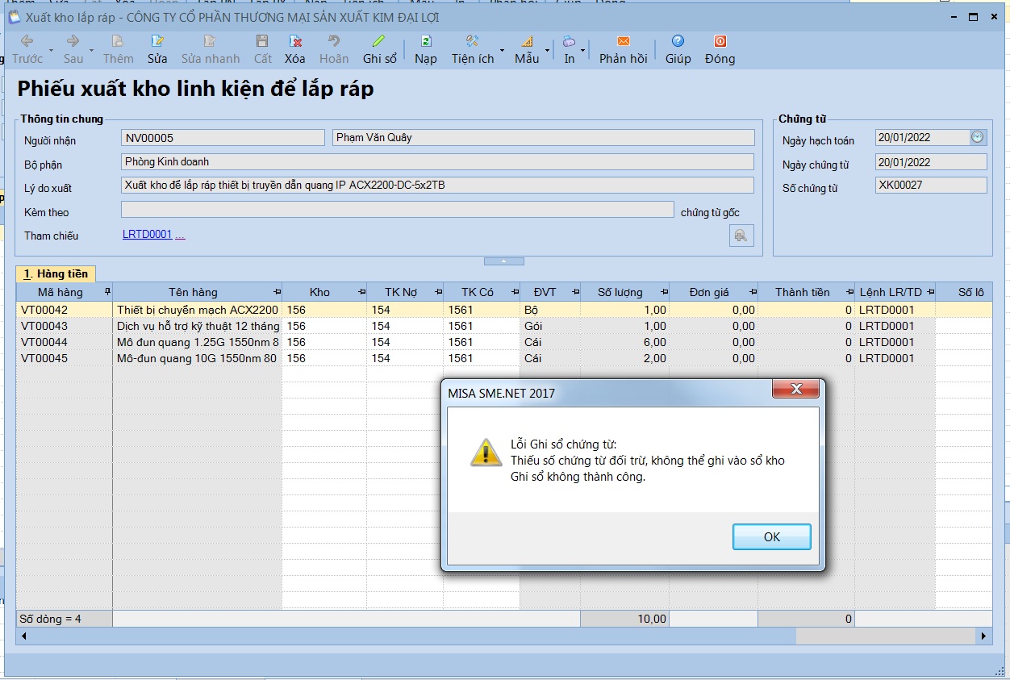Expand the Mẫu dropdown arrow
Viewport: 1010px width, 680px height.
pyautogui.click(x=546, y=51)
